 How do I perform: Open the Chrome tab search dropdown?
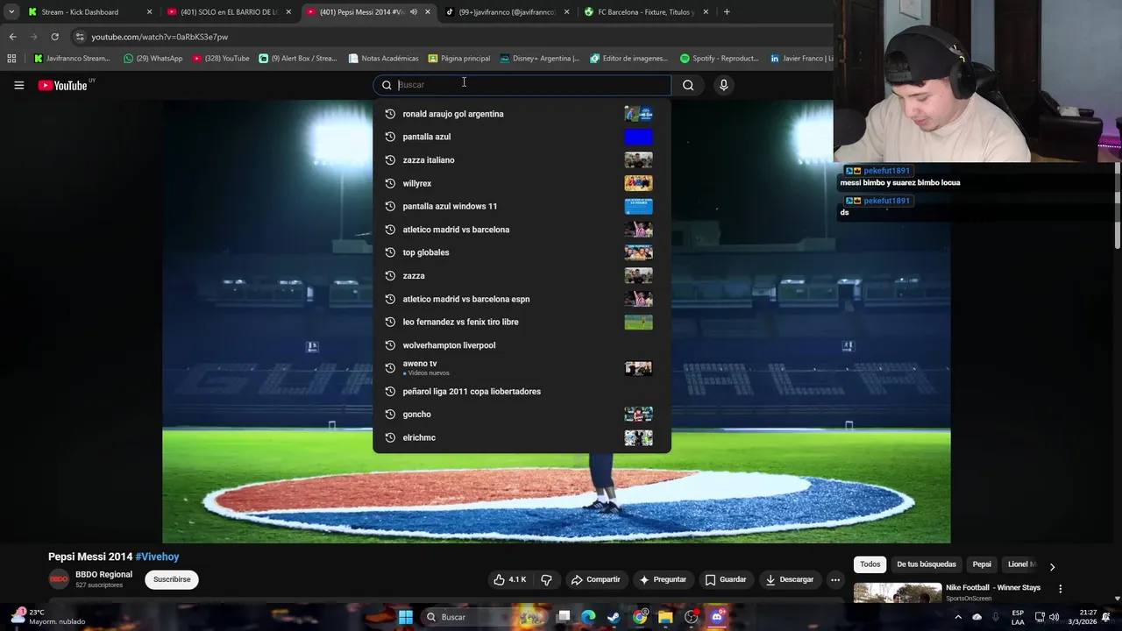(x=11, y=12)
